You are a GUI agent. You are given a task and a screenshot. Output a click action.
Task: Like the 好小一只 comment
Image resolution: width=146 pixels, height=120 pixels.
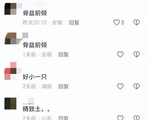tap(120, 86)
